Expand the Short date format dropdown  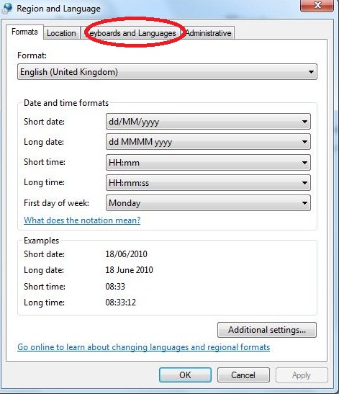pos(208,122)
